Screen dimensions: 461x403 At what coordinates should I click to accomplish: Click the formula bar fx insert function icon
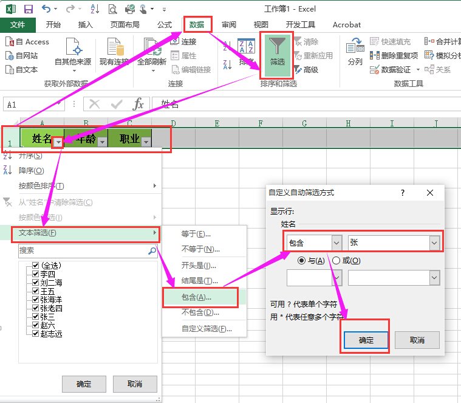pyautogui.click(x=138, y=104)
